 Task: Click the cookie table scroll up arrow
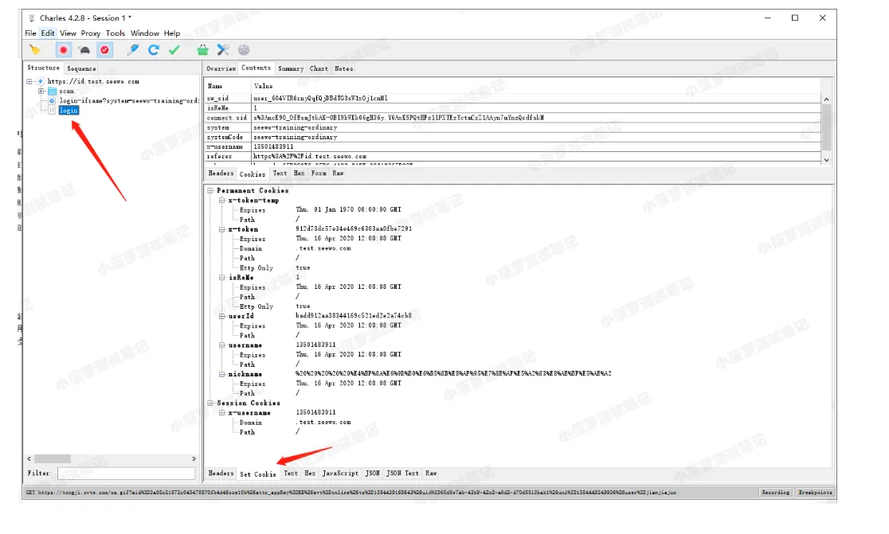tap(827, 99)
